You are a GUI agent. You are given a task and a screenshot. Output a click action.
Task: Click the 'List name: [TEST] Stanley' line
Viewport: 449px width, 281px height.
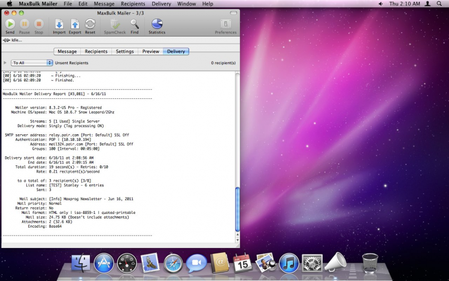(x=65, y=185)
